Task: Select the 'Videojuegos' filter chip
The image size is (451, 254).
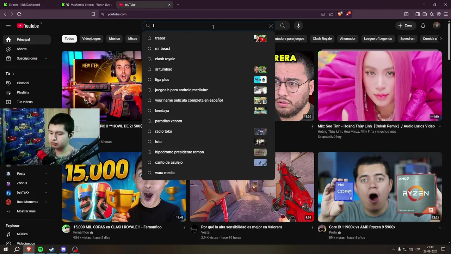Action: point(91,39)
